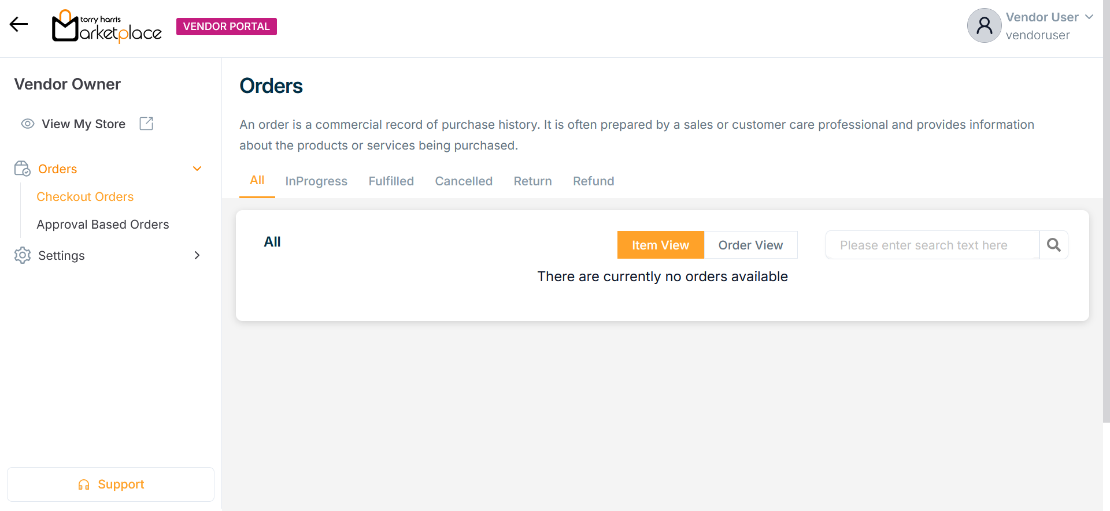
Task: Click the magnifier search icon button
Action: [1053, 245]
